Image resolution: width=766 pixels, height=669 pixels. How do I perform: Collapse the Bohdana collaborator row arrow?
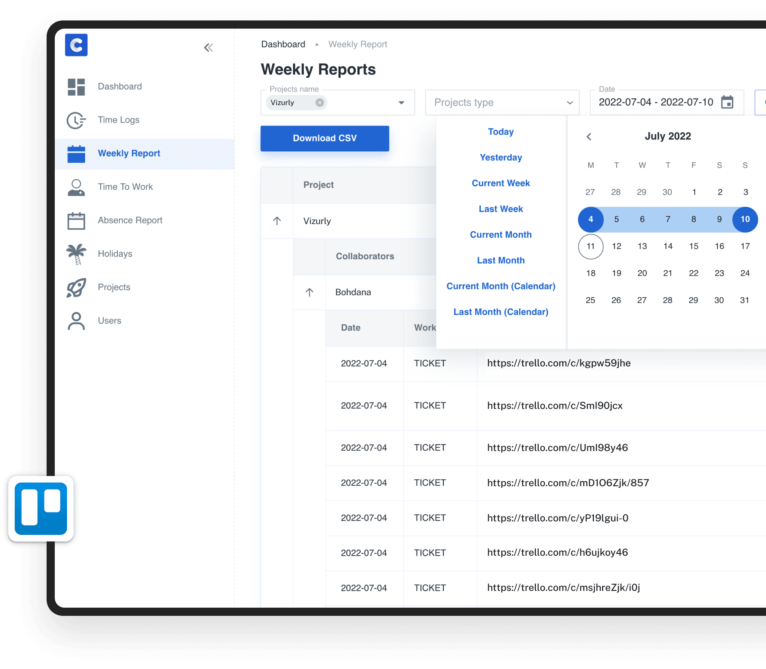coord(309,292)
